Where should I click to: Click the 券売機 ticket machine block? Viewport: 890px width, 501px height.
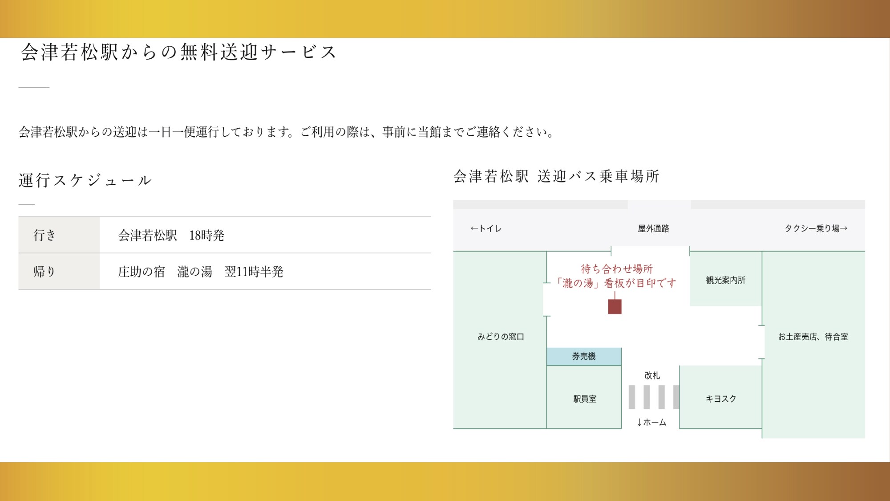pyautogui.click(x=584, y=356)
